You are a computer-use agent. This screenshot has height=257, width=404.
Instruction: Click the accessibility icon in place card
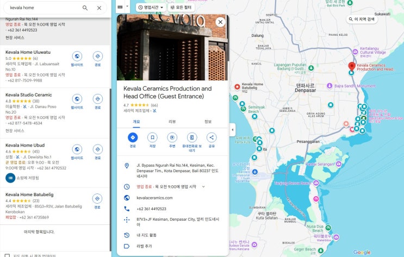click(154, 111)
